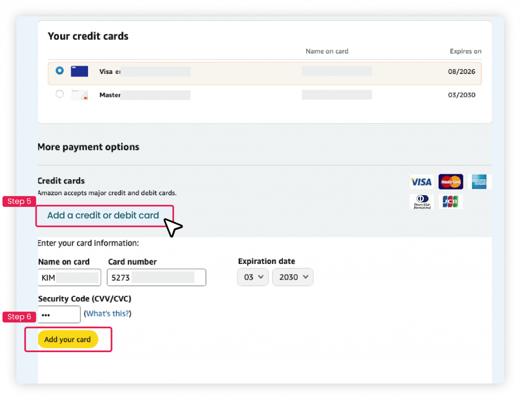Viewport: 521px width, 400px height.
Task: Click the Diners Club logo icon
Action: [x=422, y=202]
